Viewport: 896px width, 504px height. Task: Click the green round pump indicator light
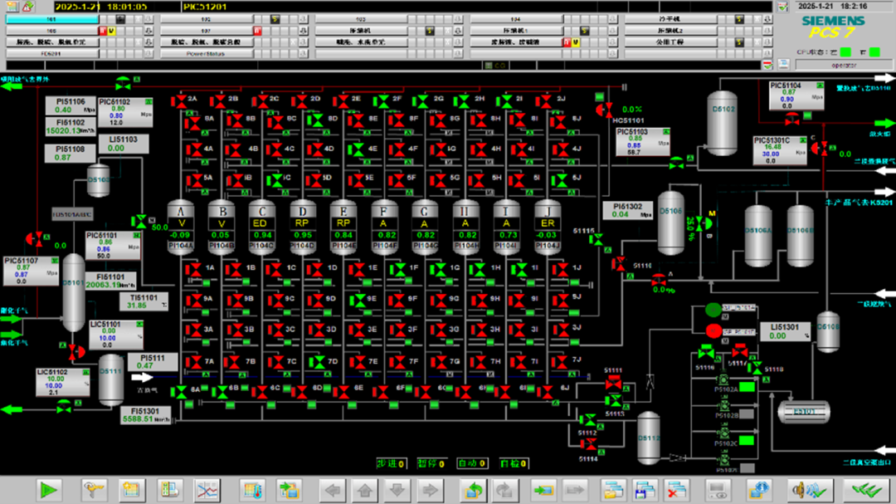(713, 311)
